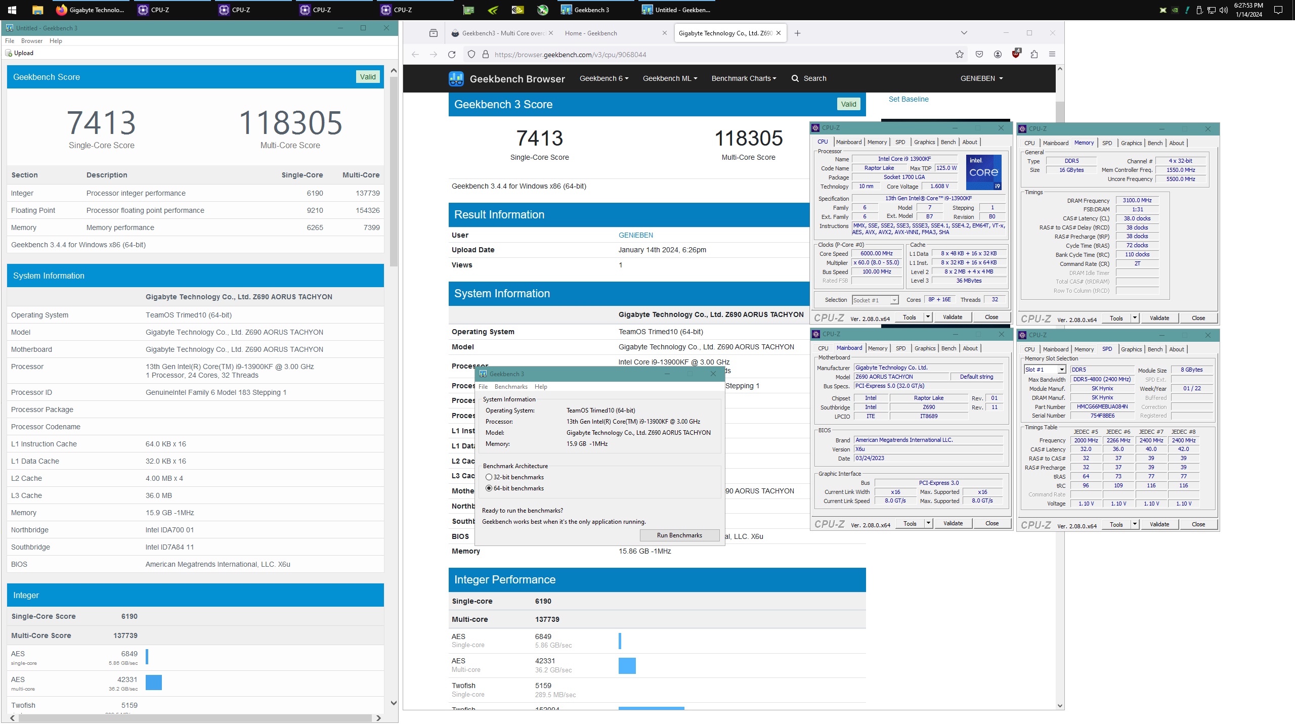Screen dimensions: 1295x728
Task: Switch to Graphics tab in CPU-Z Mainboard window
Action: pos(925,348)
